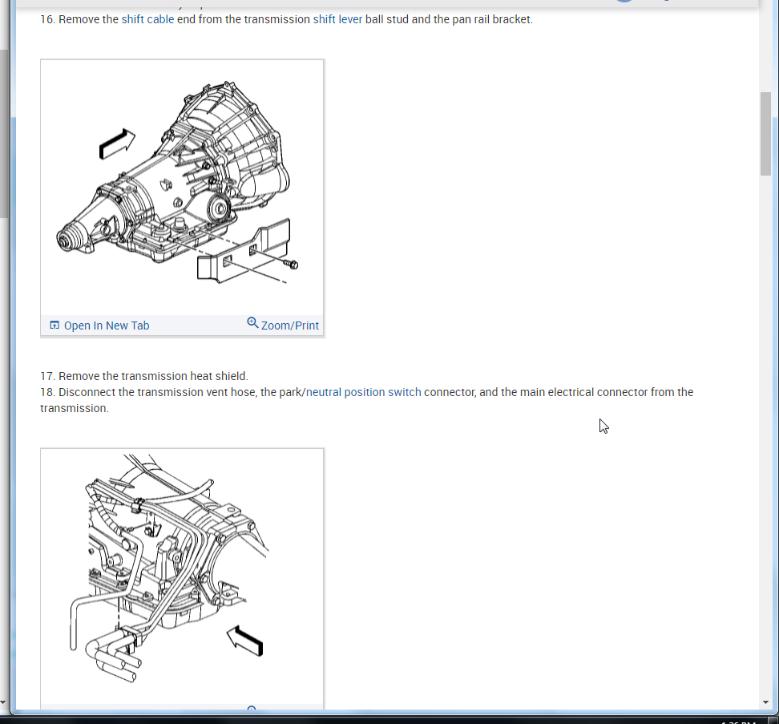Click the left pane scrollbar thumb
The image size is (779, 724).
(x=3, y=133)
